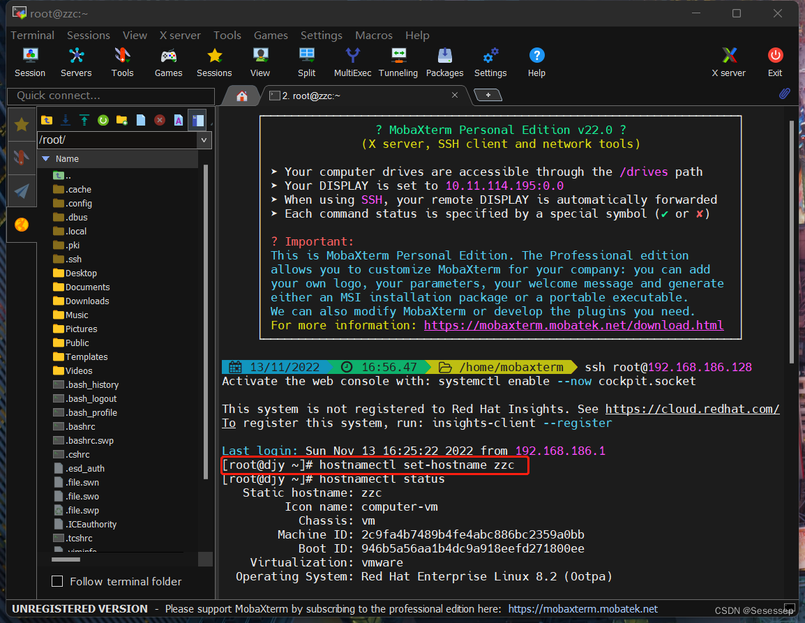Switch to the home tab
This screenshot has height=623, width=805.
242,96
